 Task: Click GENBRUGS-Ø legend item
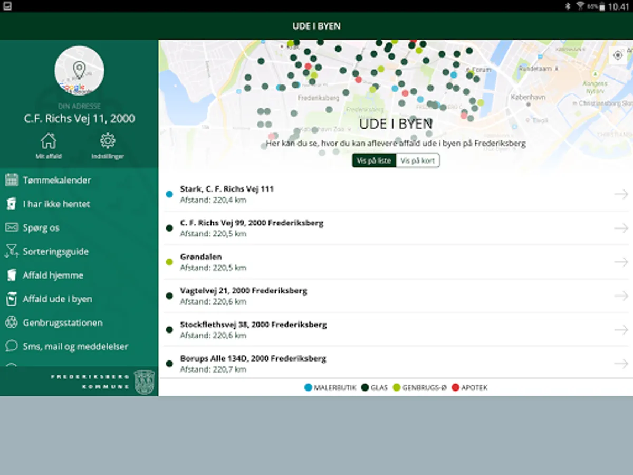coord(420,387)
